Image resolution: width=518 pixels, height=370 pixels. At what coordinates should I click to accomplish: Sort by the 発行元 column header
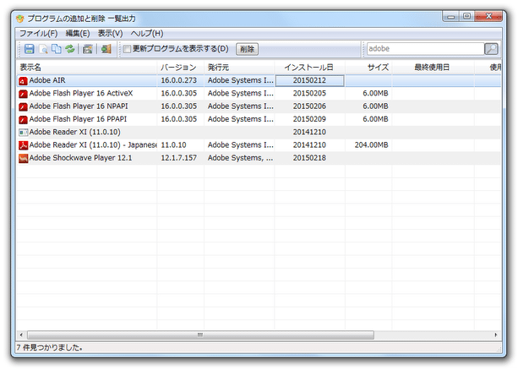pyautogui.click(x=239, y=68)
